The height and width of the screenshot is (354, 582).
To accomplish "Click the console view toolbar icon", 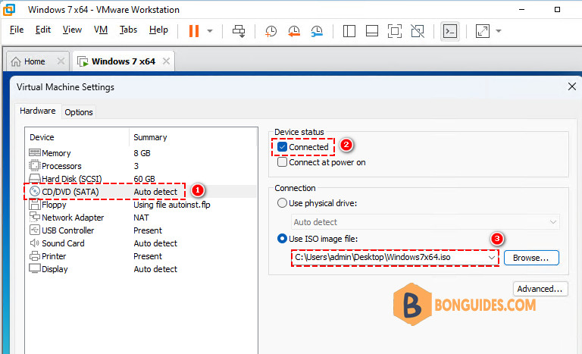I will (x=450, y=31).
